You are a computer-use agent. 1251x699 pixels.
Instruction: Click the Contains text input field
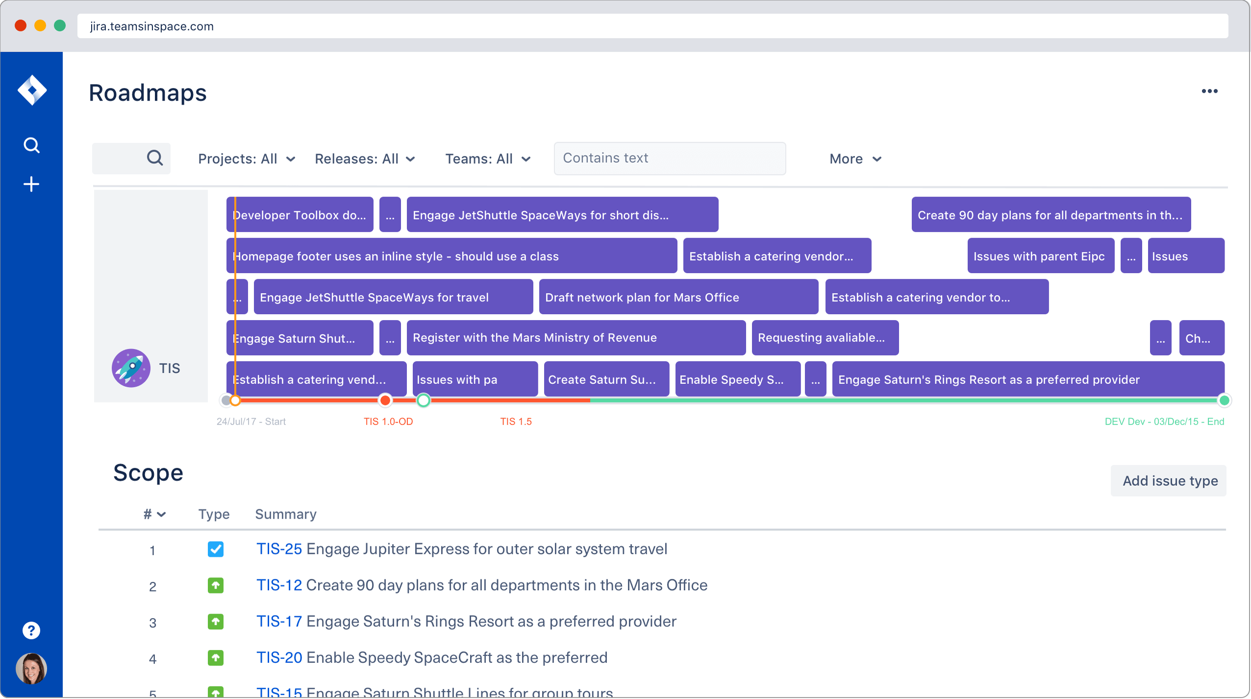pyautogui.click(x=670, y=158)
